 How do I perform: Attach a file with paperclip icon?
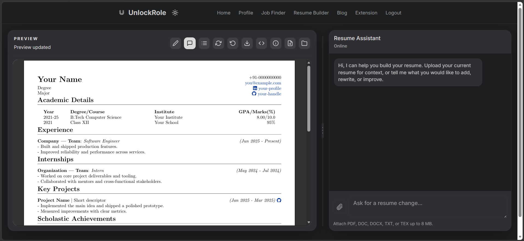340,207
